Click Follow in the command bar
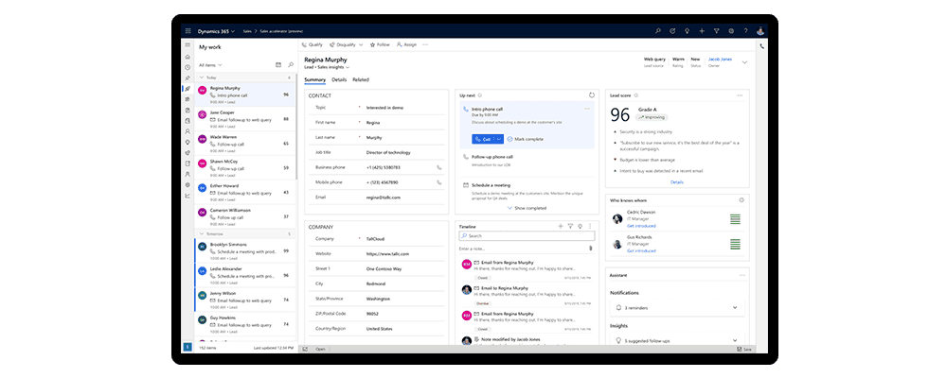The height and width of the screenshot is (378, 947). pos(380,44)
